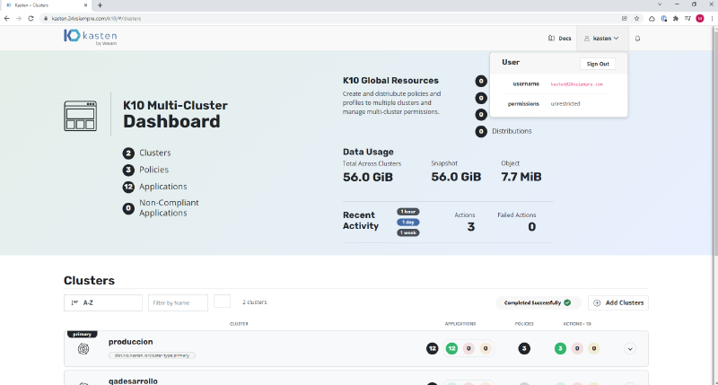Click the Failed Actions count 0
Image resolution: width=718 pixels, height=385 pixels.
tap(531, 227)
